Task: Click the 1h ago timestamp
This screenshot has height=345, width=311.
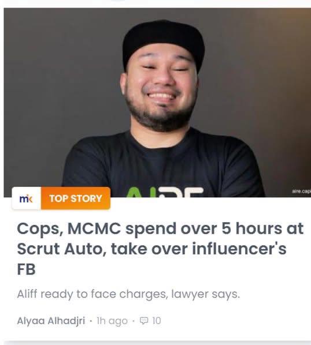Action: [112, 321]
